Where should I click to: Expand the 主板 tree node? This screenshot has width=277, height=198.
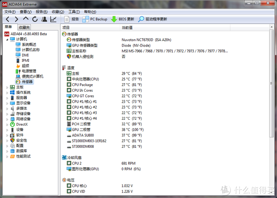point(7,87)
